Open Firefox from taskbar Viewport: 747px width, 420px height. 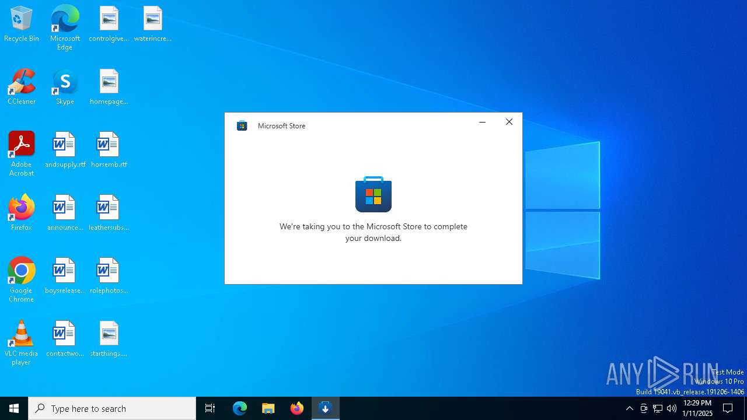(x=297, y=408)
